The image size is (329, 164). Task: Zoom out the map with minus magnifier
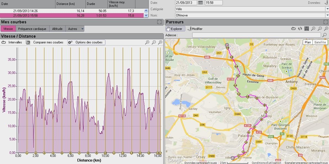click(320, 29)
